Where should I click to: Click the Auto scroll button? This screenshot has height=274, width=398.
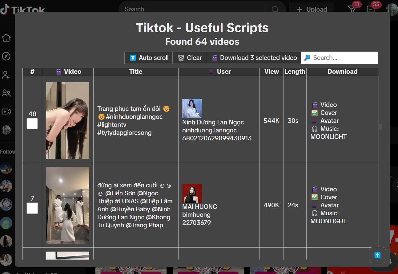coord(149,58)
